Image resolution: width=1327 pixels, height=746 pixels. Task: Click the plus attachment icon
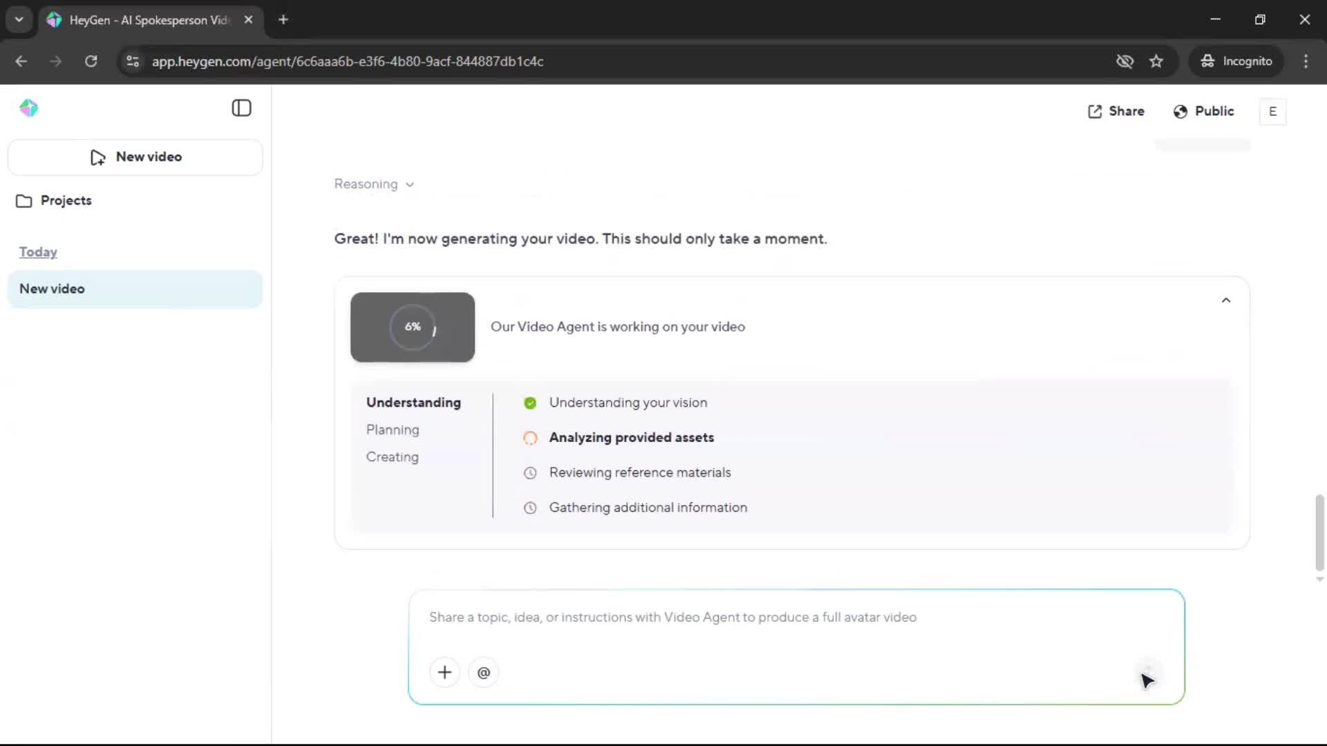coord(444,672)
